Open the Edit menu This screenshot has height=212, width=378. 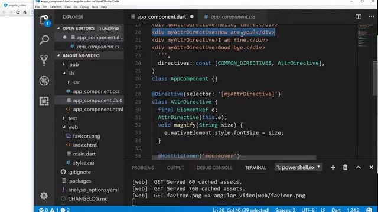click(45, 7)
